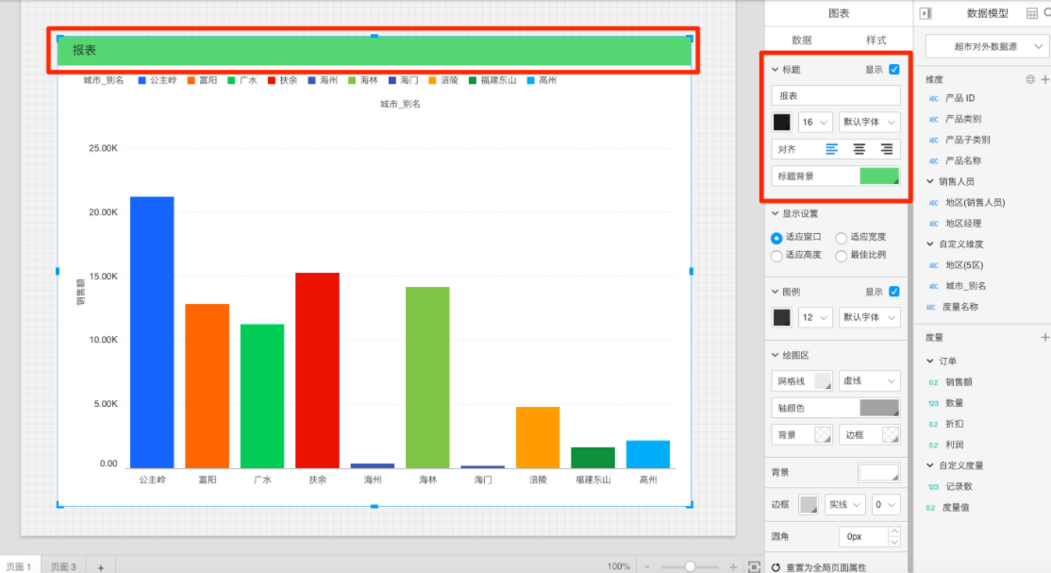Open the border width 0 dropdown
1051x573 pixels.
click(885, 505)
